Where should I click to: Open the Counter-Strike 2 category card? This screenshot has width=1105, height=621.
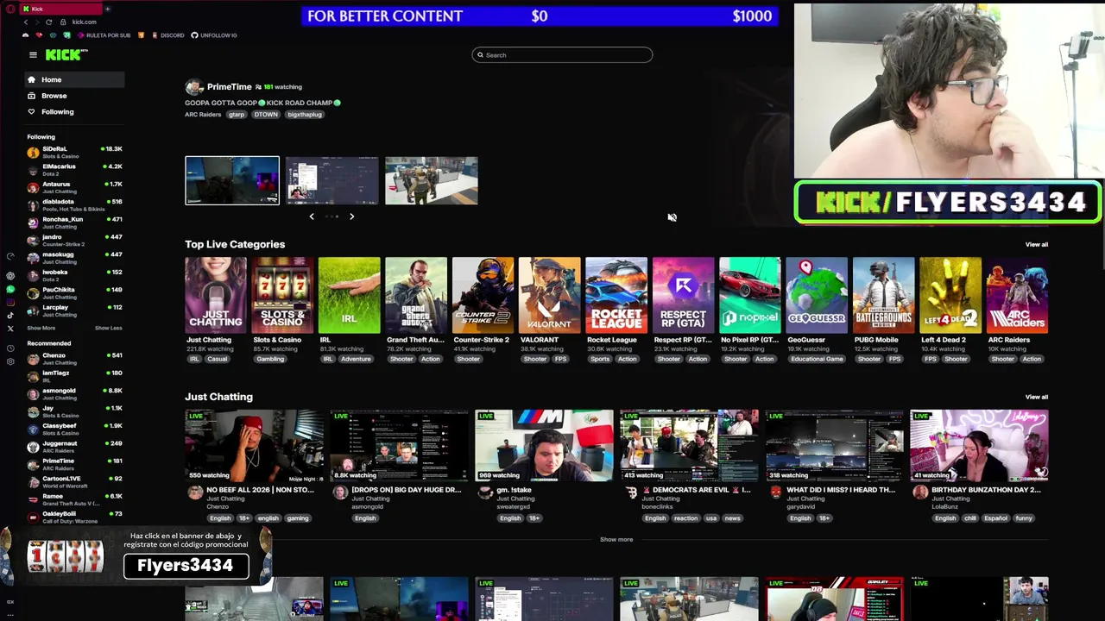483,295
